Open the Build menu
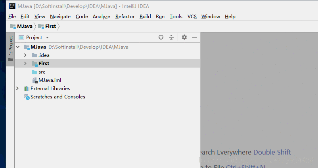 [145, 17]
